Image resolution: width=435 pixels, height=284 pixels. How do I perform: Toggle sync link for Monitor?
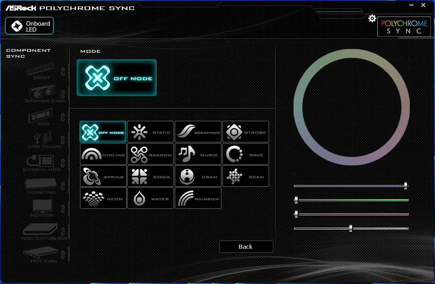click(63, 208)
